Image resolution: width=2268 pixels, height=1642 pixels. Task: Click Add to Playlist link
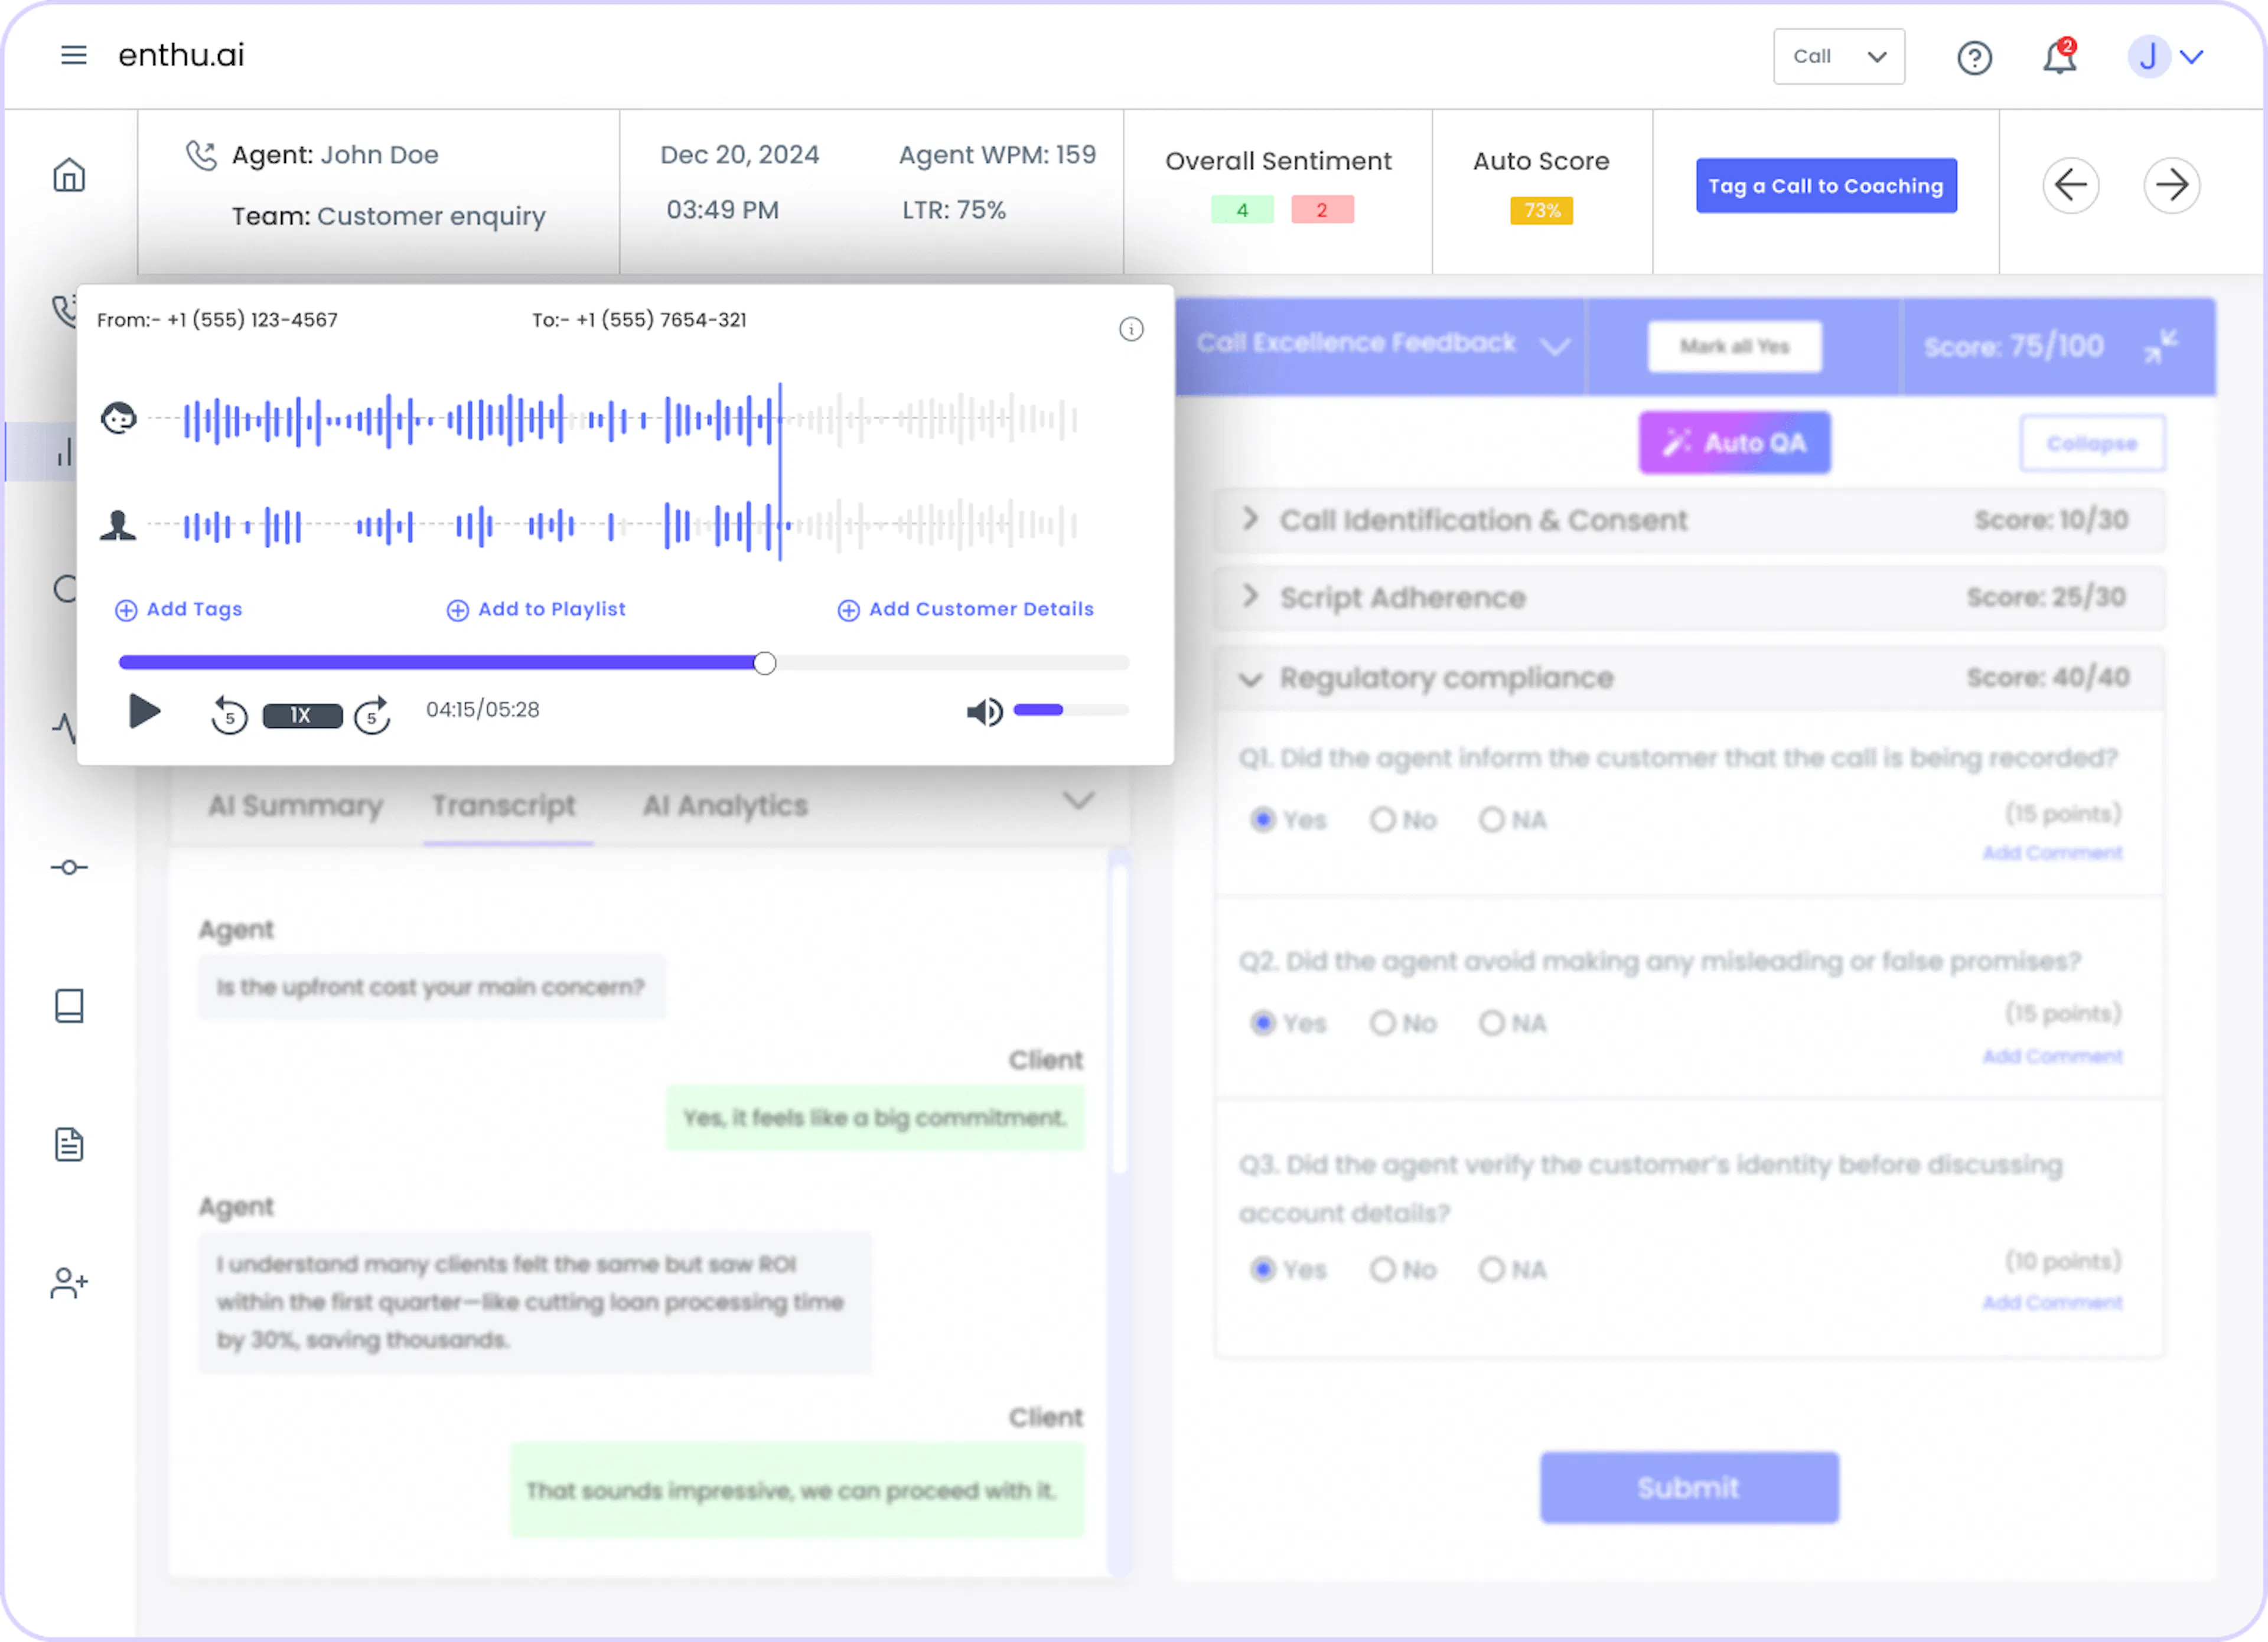point(536,610)
